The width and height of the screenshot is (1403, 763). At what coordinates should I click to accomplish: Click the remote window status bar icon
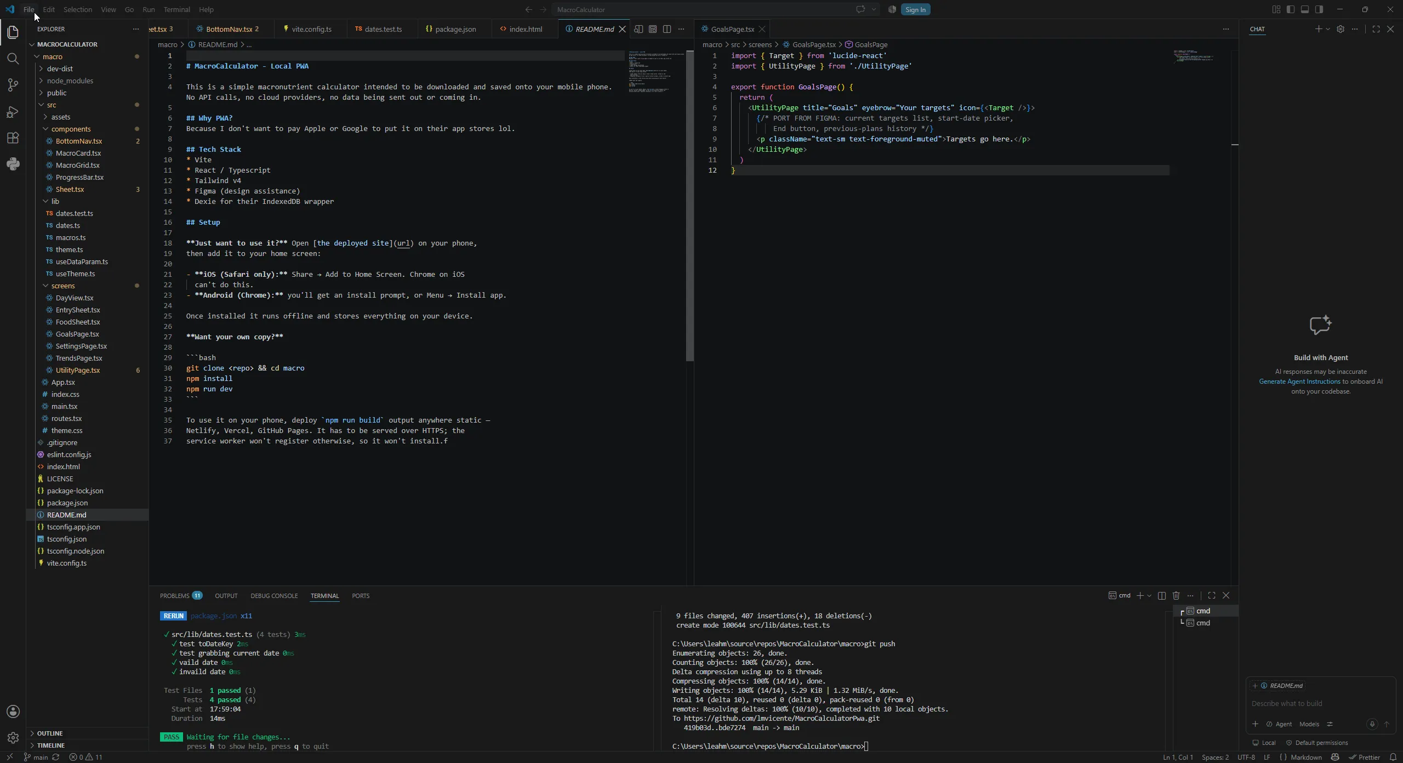click(x=9, y=757)
